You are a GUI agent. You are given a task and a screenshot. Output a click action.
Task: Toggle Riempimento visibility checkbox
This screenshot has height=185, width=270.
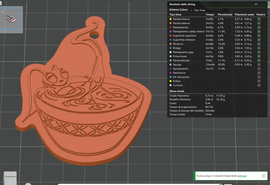point(259,27)
